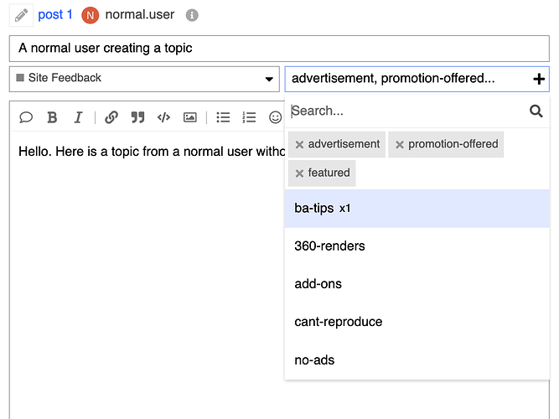Focus the tag Search field
The height and width of the screenshot is (419, 559).
[408, 111]
